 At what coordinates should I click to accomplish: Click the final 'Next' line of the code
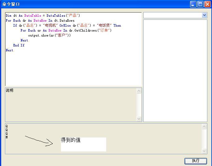pyautogui.click(x=9, y=50)
